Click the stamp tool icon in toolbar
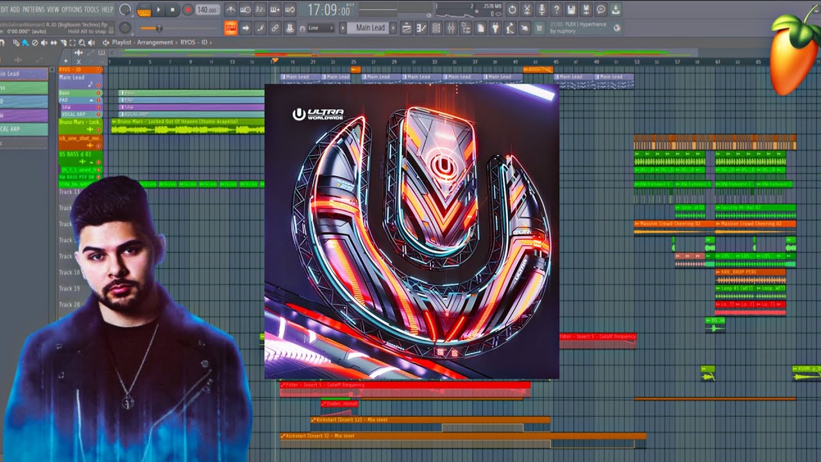Viewport: 821px width, 462px height. (289, 28)
